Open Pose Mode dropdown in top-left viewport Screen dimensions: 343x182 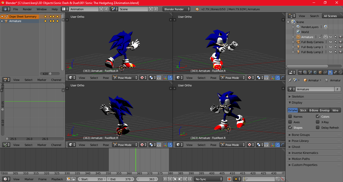pos(125,78)
